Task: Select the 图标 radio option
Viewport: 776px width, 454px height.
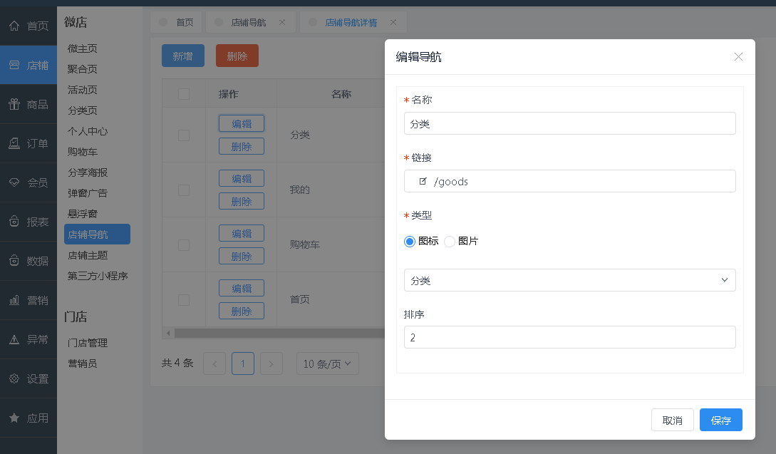Action: (x=409, y=241)
